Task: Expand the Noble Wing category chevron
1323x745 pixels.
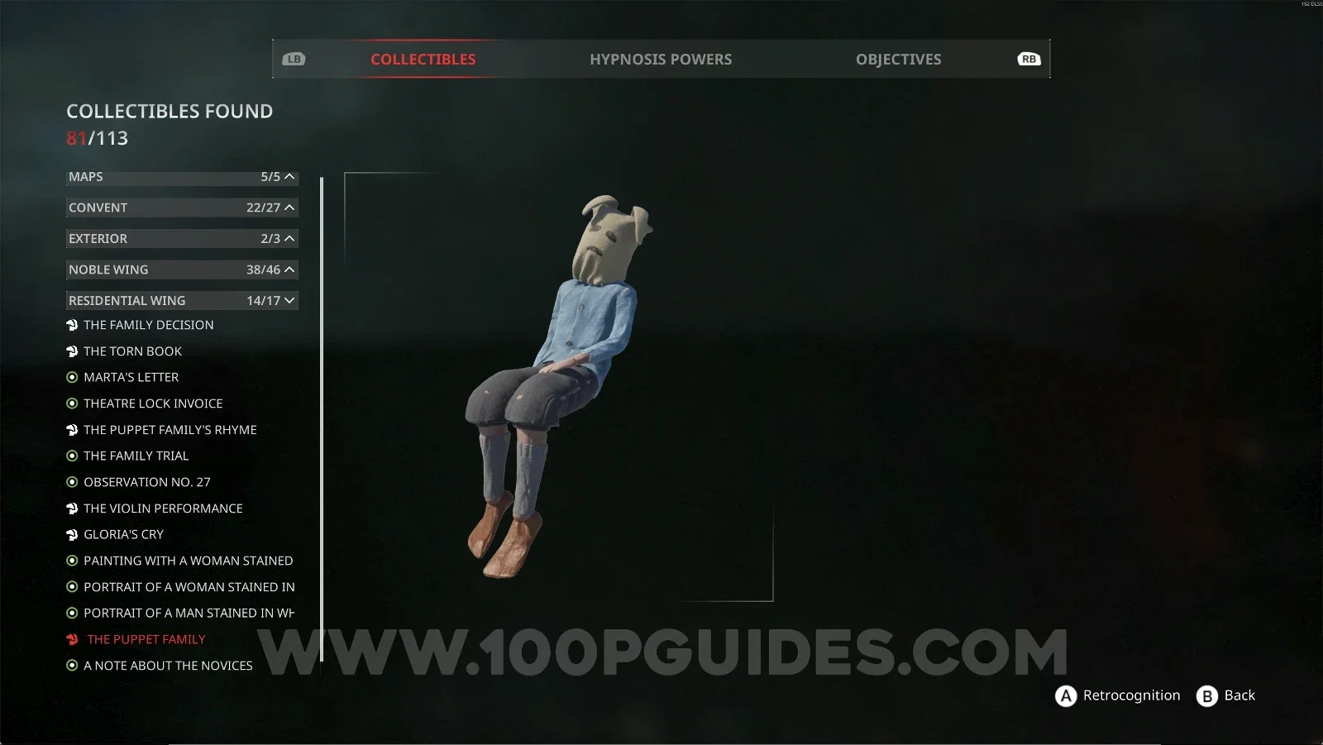Action: coord(289,270)
